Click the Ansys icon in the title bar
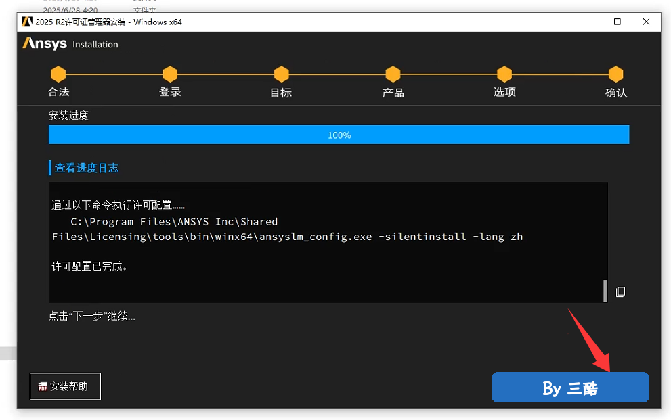 pos(27,22)
